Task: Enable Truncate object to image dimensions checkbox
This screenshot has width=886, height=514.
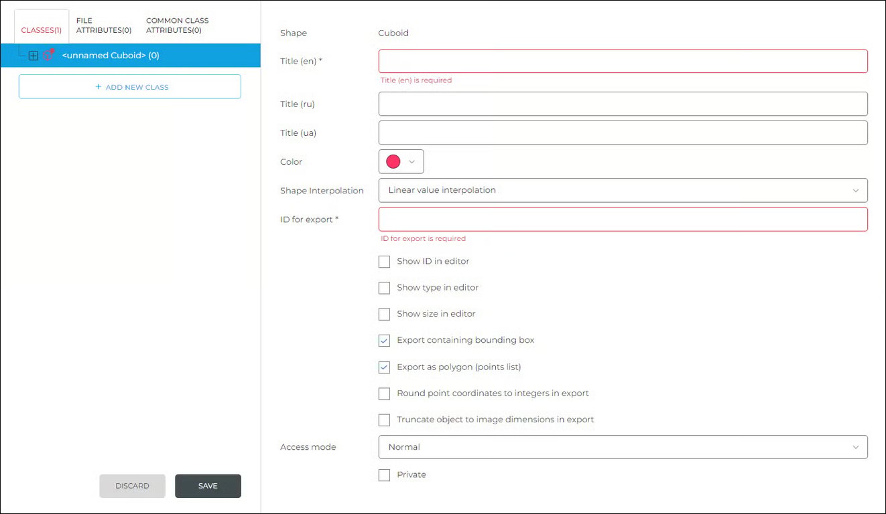Action: click(x=384, y=420)
